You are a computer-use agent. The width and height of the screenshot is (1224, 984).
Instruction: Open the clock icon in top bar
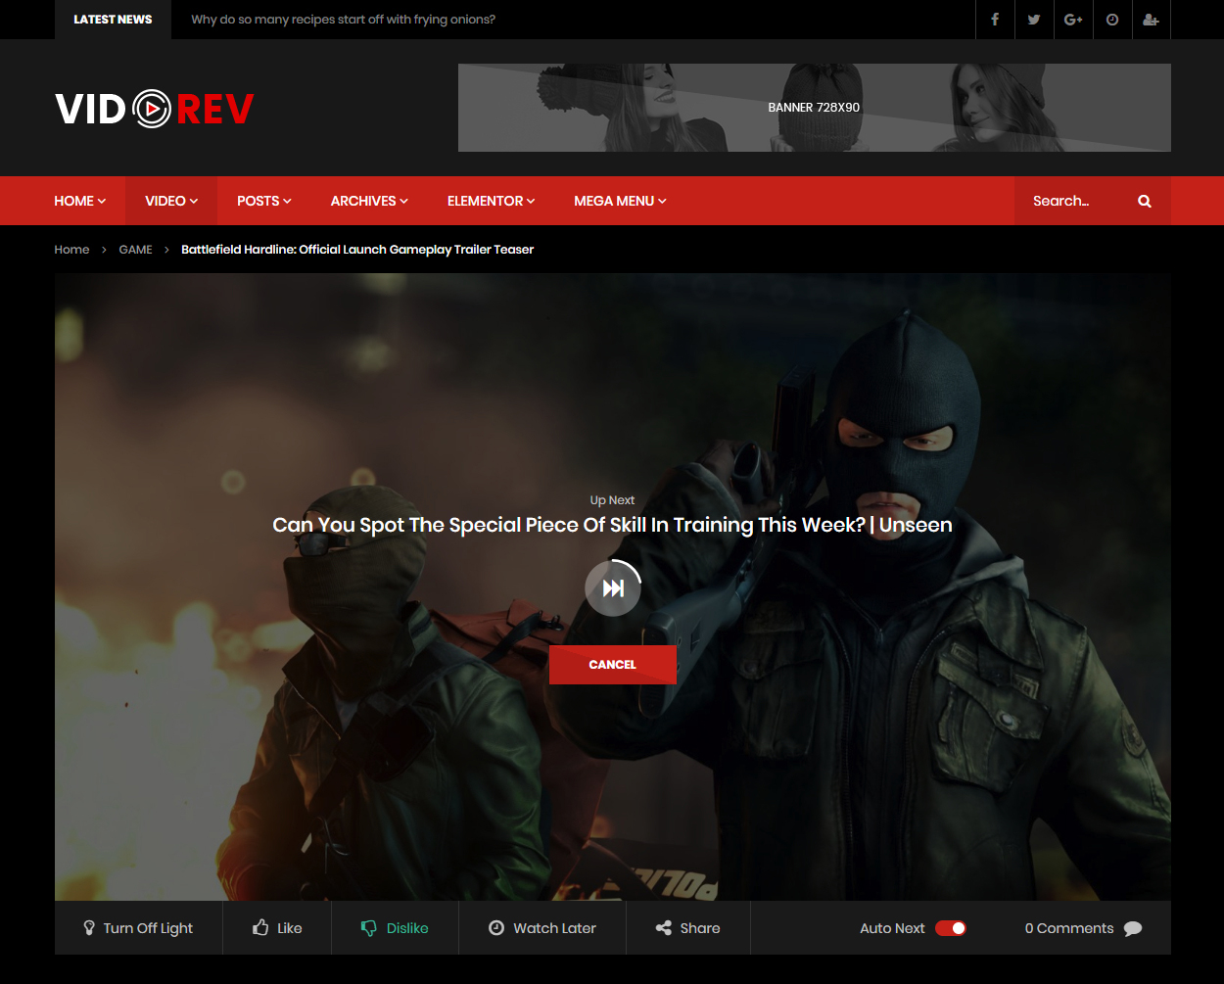(x=1112, y=20)
